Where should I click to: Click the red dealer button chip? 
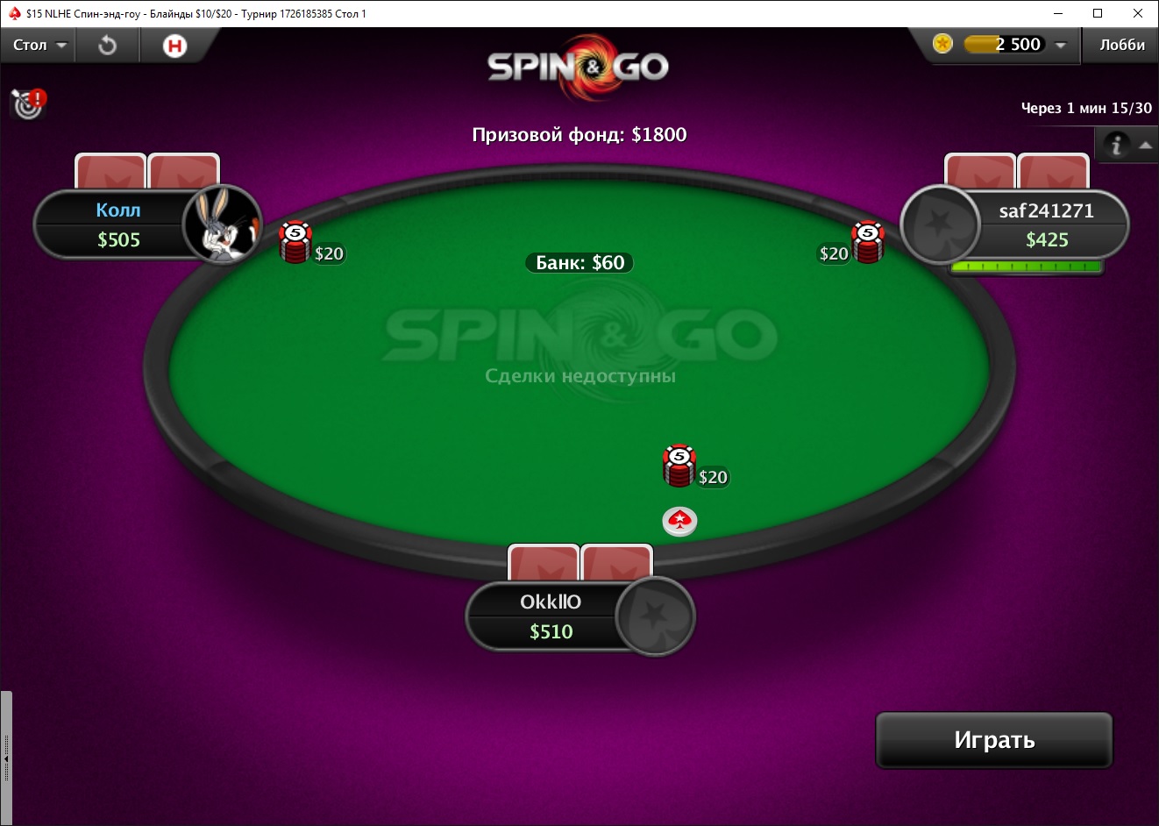[x=679, y=521]
